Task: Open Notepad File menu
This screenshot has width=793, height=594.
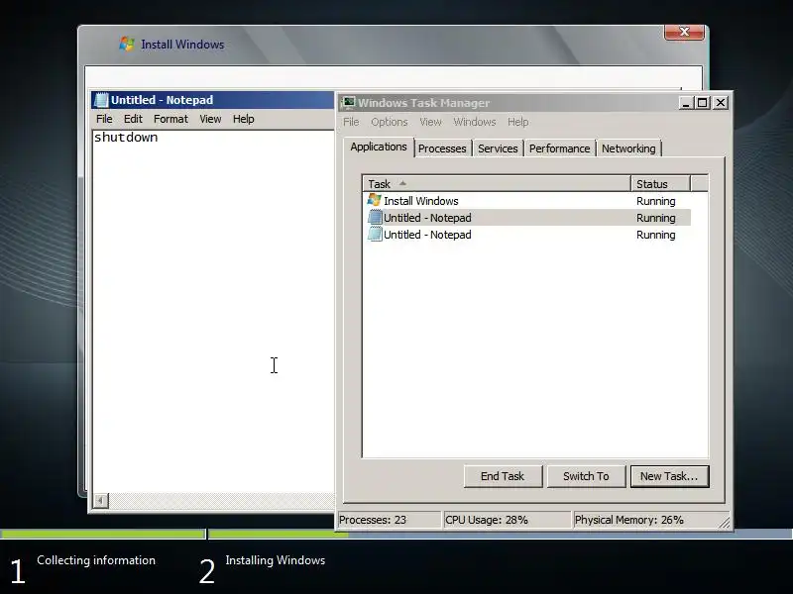Action: [x=104, y=119]
